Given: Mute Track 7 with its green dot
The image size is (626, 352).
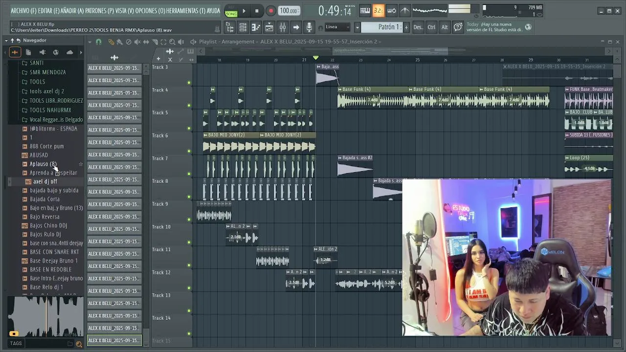Looking at the screenshot, I should pos(189,174).
